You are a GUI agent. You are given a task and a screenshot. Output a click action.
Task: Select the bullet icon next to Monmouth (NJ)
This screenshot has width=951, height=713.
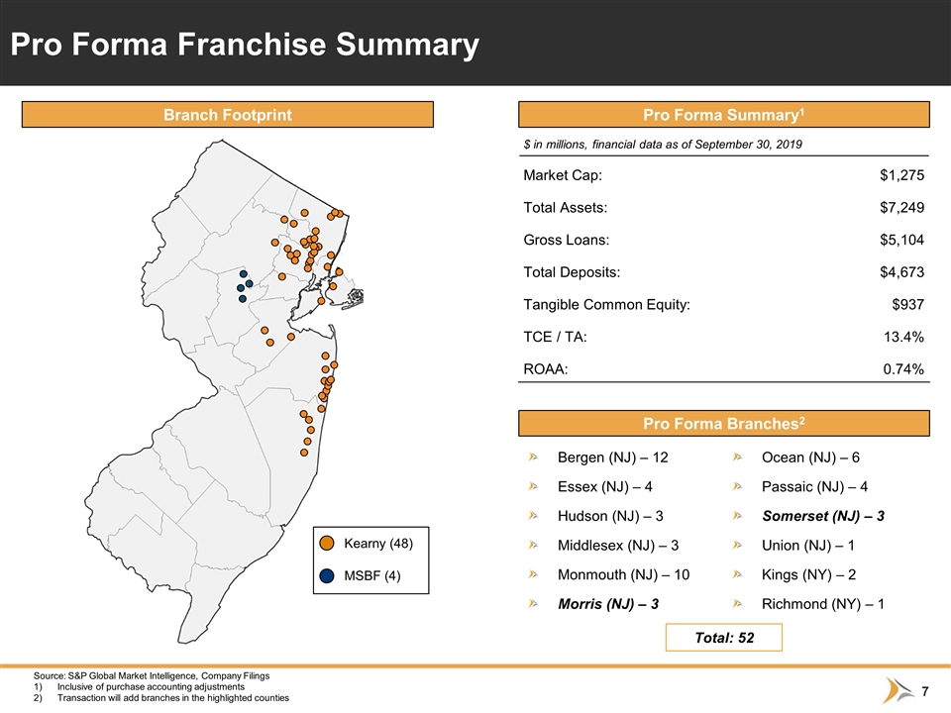point(533,574)
